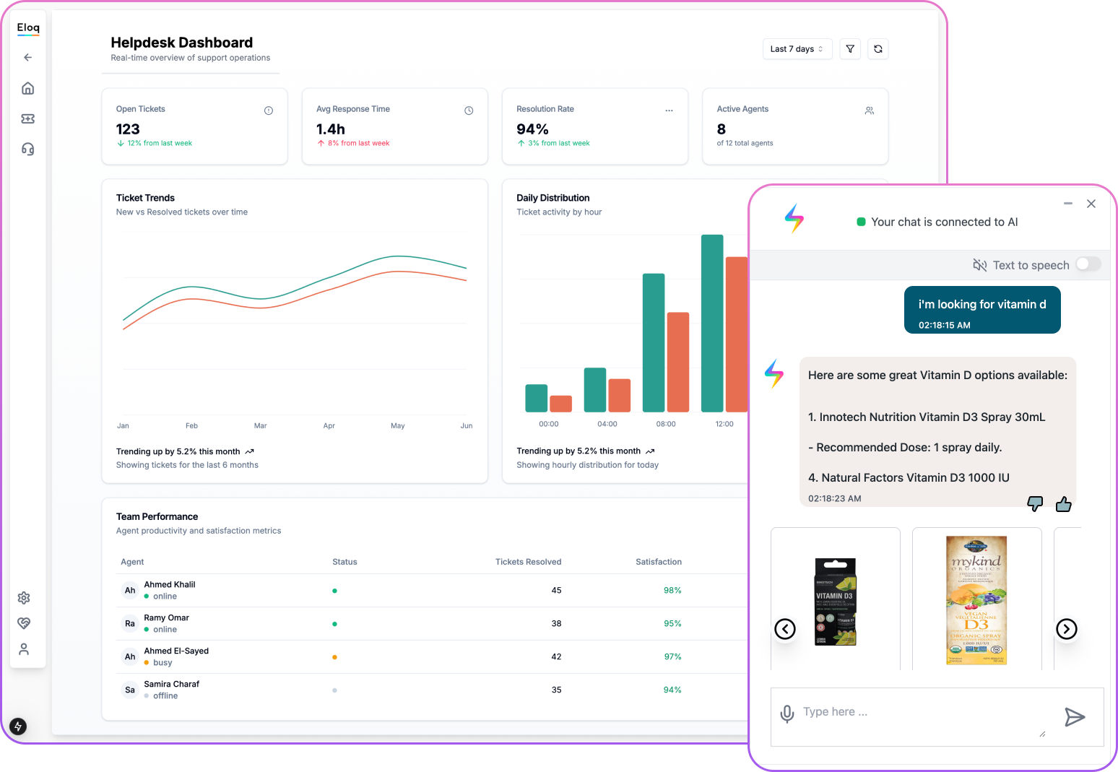This screenshot has width=1118, height=772.
Task: Click the Satisfaction column header
Action: [x=659, y=562]
